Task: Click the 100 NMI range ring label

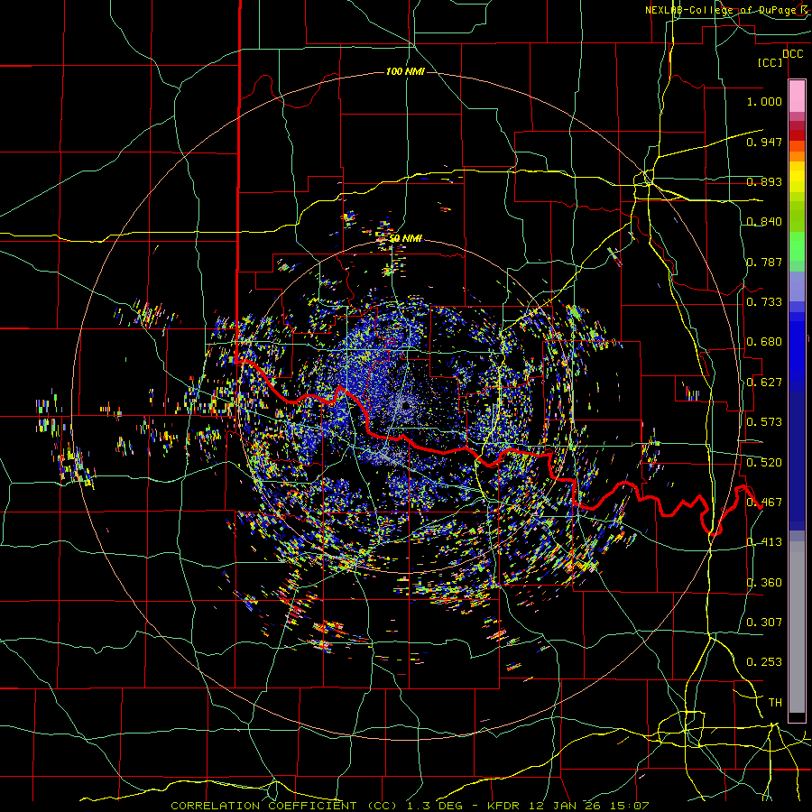Action: click(x=405, y=71)
